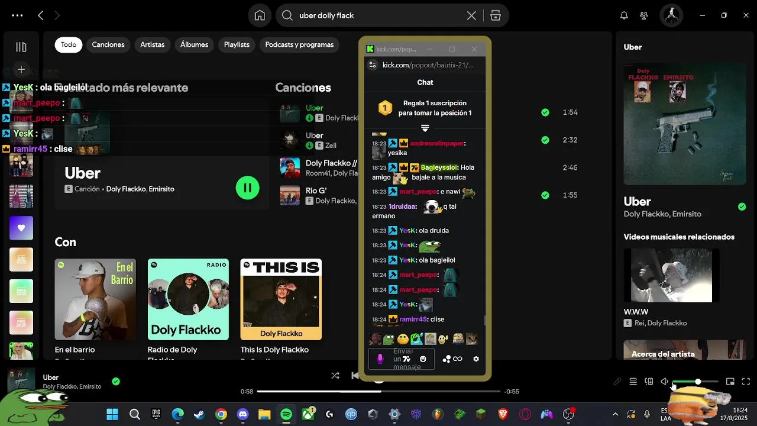The image size is (757, 426).
Task: Click the Kick chat message input
Action: pyautogui.click(x=402, y=359)
